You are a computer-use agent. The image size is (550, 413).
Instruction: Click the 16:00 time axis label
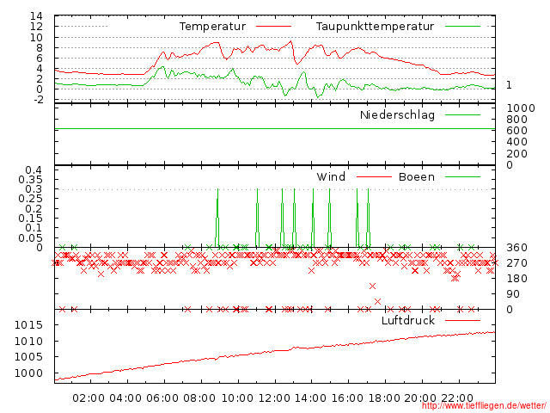(347, 398)
